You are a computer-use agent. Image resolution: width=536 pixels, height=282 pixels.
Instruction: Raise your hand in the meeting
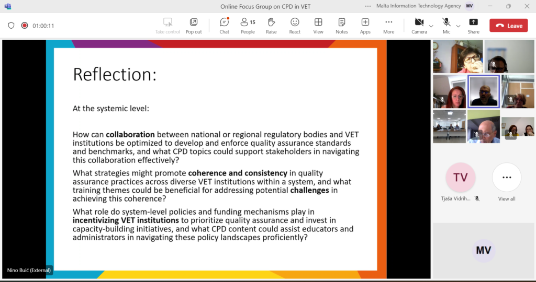pyautogui.click(x=271, y=25)
